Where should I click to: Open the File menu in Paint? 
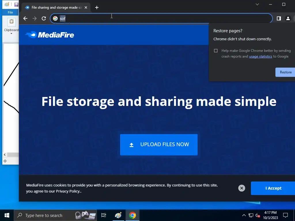point(10,12)
